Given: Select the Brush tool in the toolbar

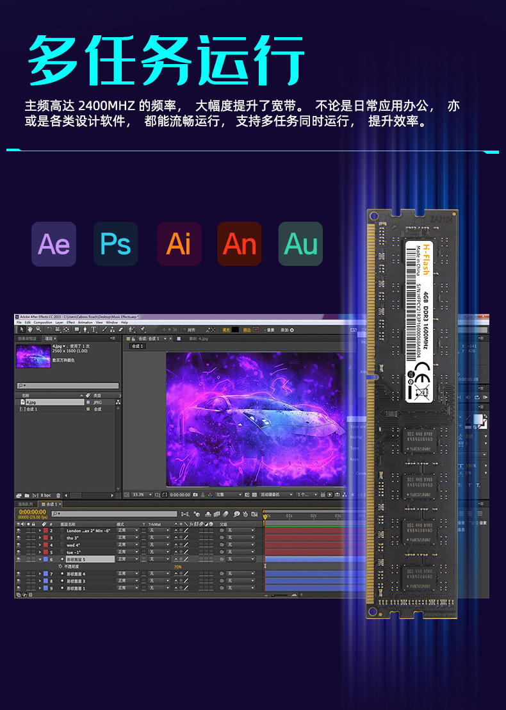Looking at the screenshot, I should click(x=105, y=329).
